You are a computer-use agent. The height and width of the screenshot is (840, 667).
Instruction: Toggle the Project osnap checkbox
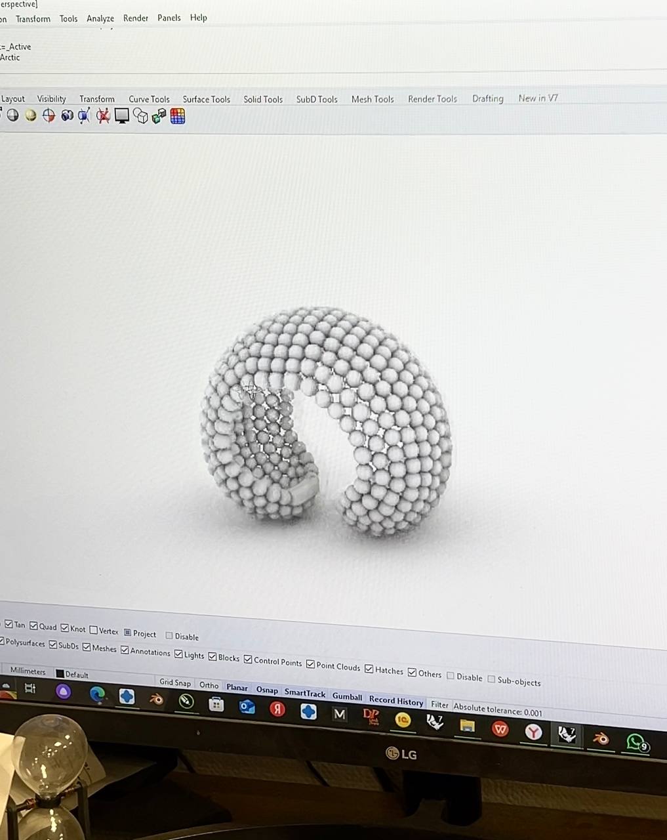tap(127, 633)
